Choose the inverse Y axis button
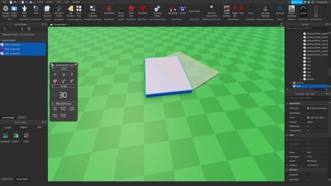Image resolution: width=331 pixels, height=186 pixels. 63,81
